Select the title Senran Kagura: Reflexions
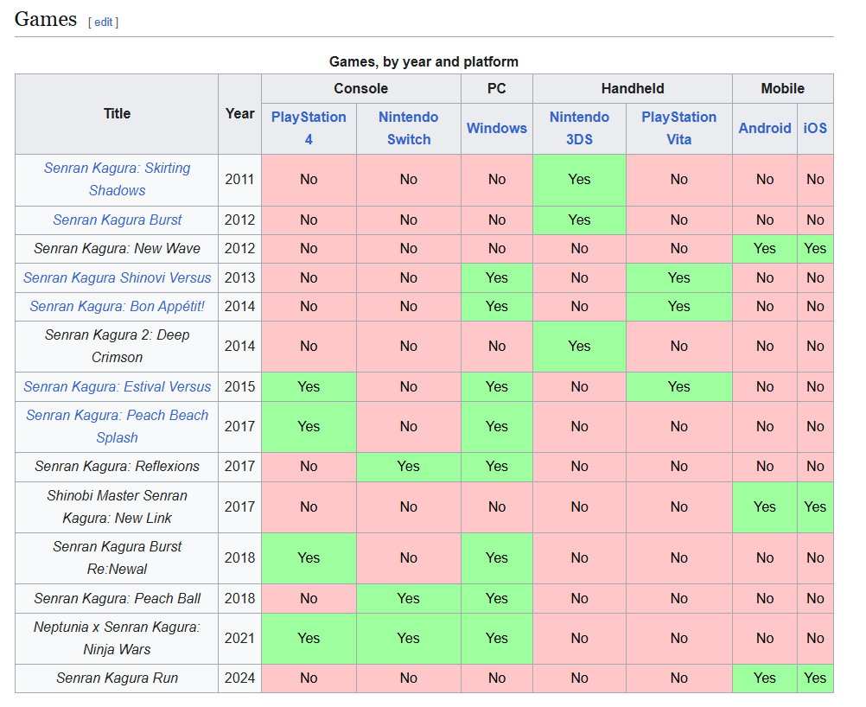The image size is (866, 707). click(117, 466)
